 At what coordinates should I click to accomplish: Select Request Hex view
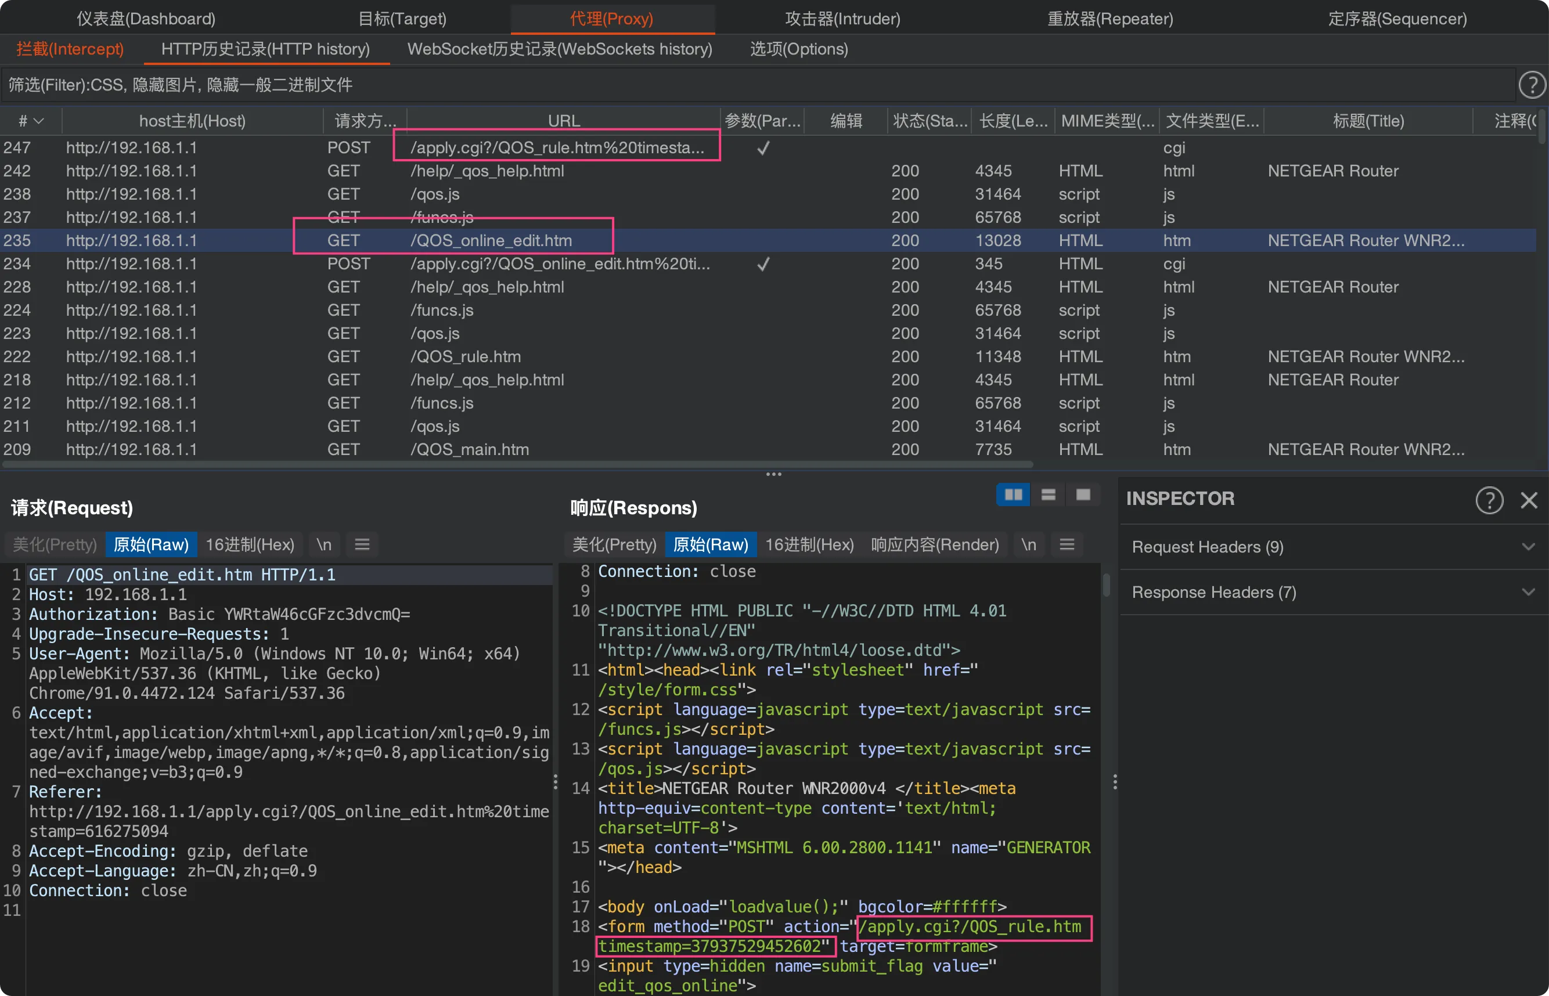click(x=250, y=544)
